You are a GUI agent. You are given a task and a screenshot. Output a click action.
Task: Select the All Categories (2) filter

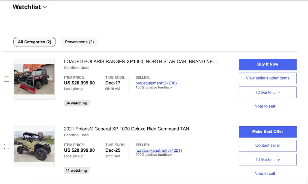(34, 42)
